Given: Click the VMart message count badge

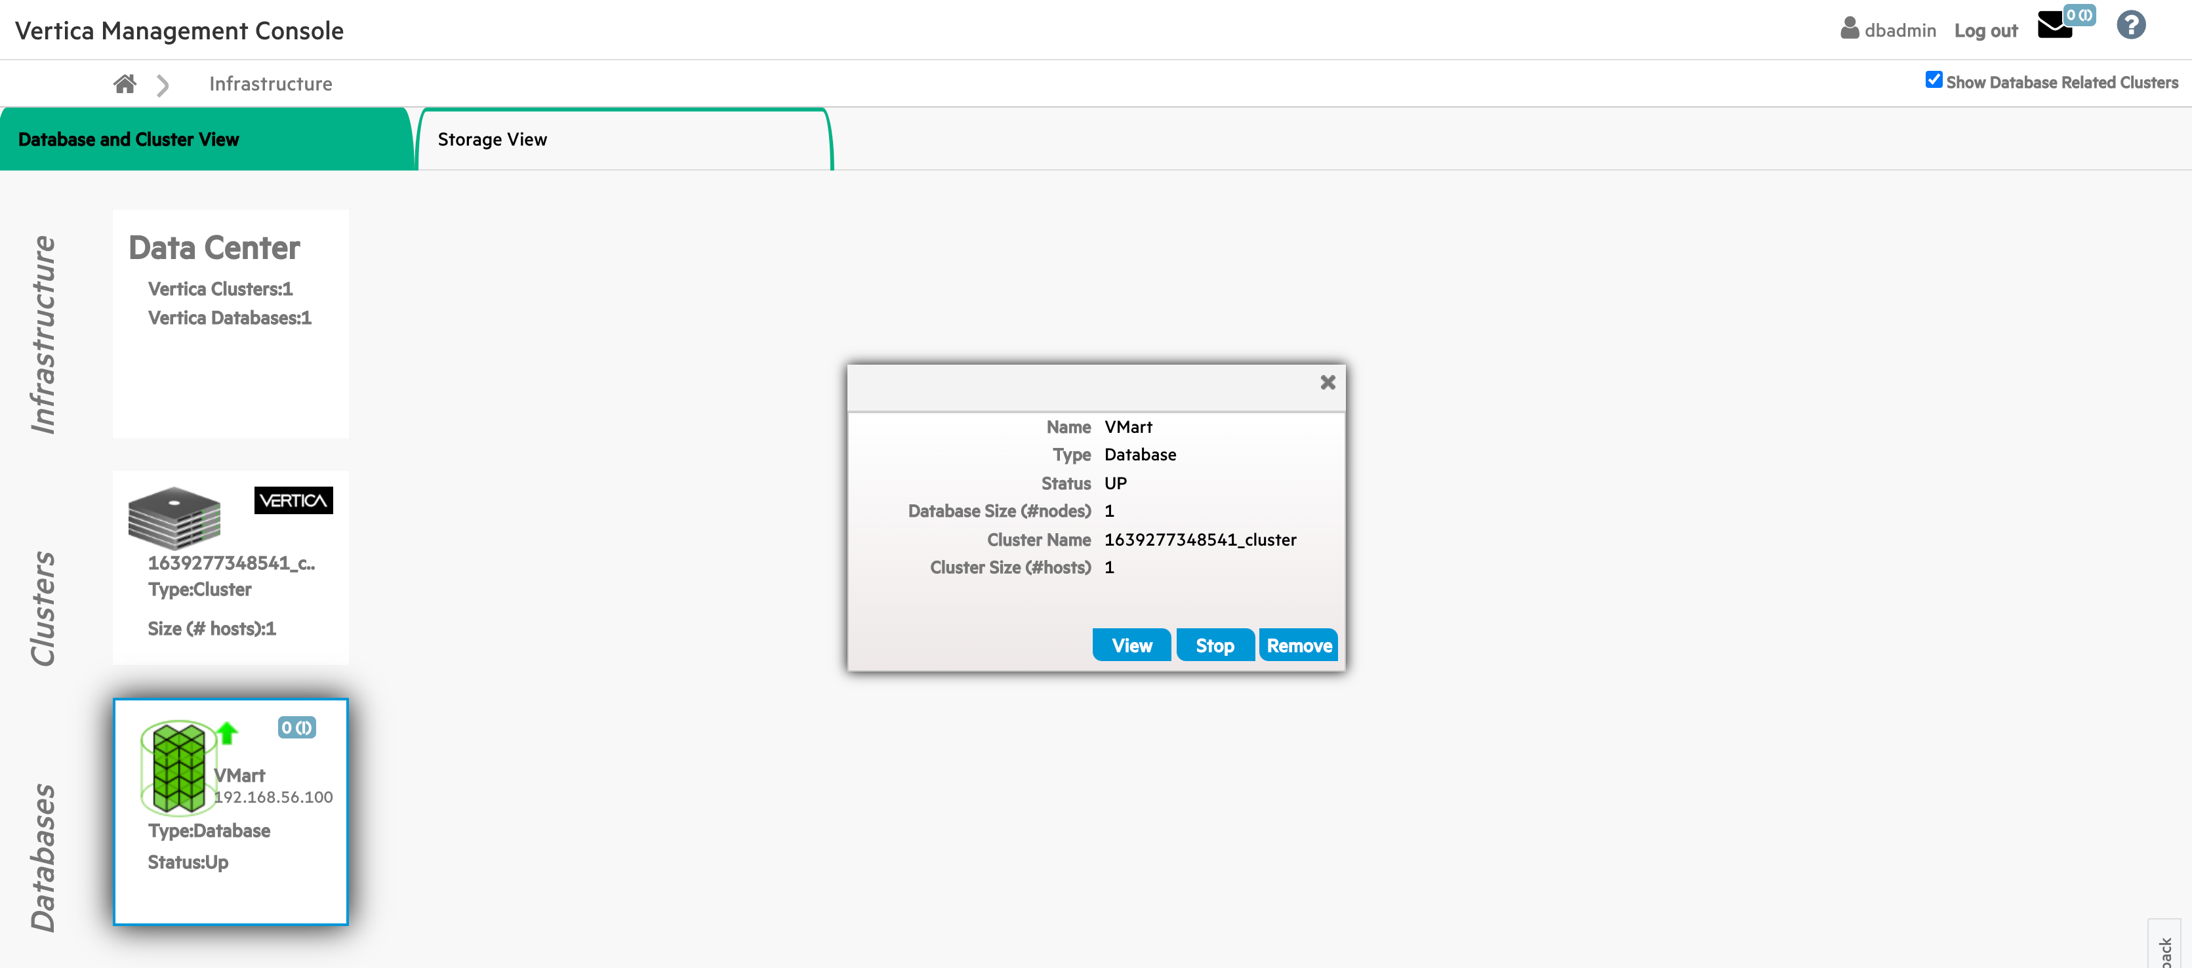Looking at the screenshot, I should pos(297,727).
